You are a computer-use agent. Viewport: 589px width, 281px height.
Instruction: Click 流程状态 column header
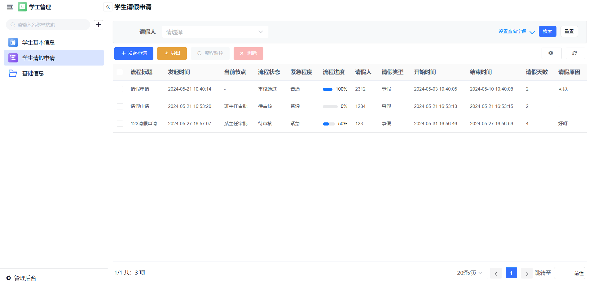[269, 72]
